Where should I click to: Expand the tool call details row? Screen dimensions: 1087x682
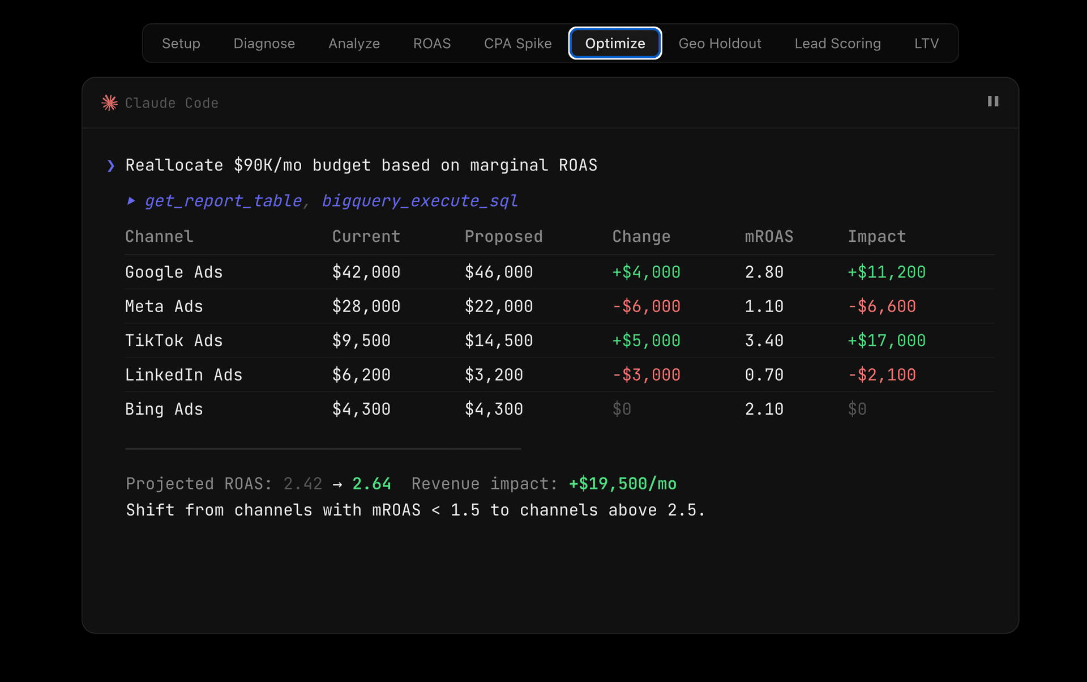click(323, 201)
